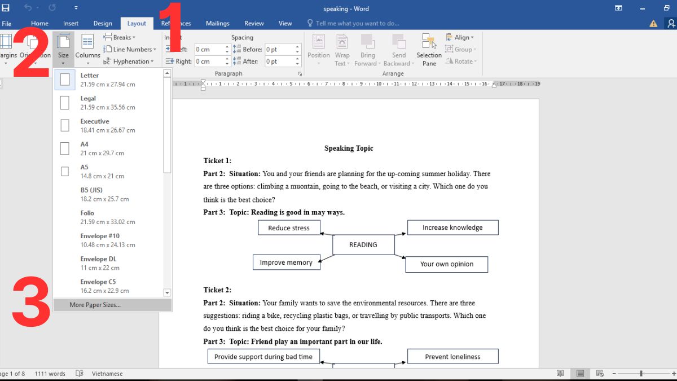Open the File tab
Screen dimensions: 677x381
[7, 24]
